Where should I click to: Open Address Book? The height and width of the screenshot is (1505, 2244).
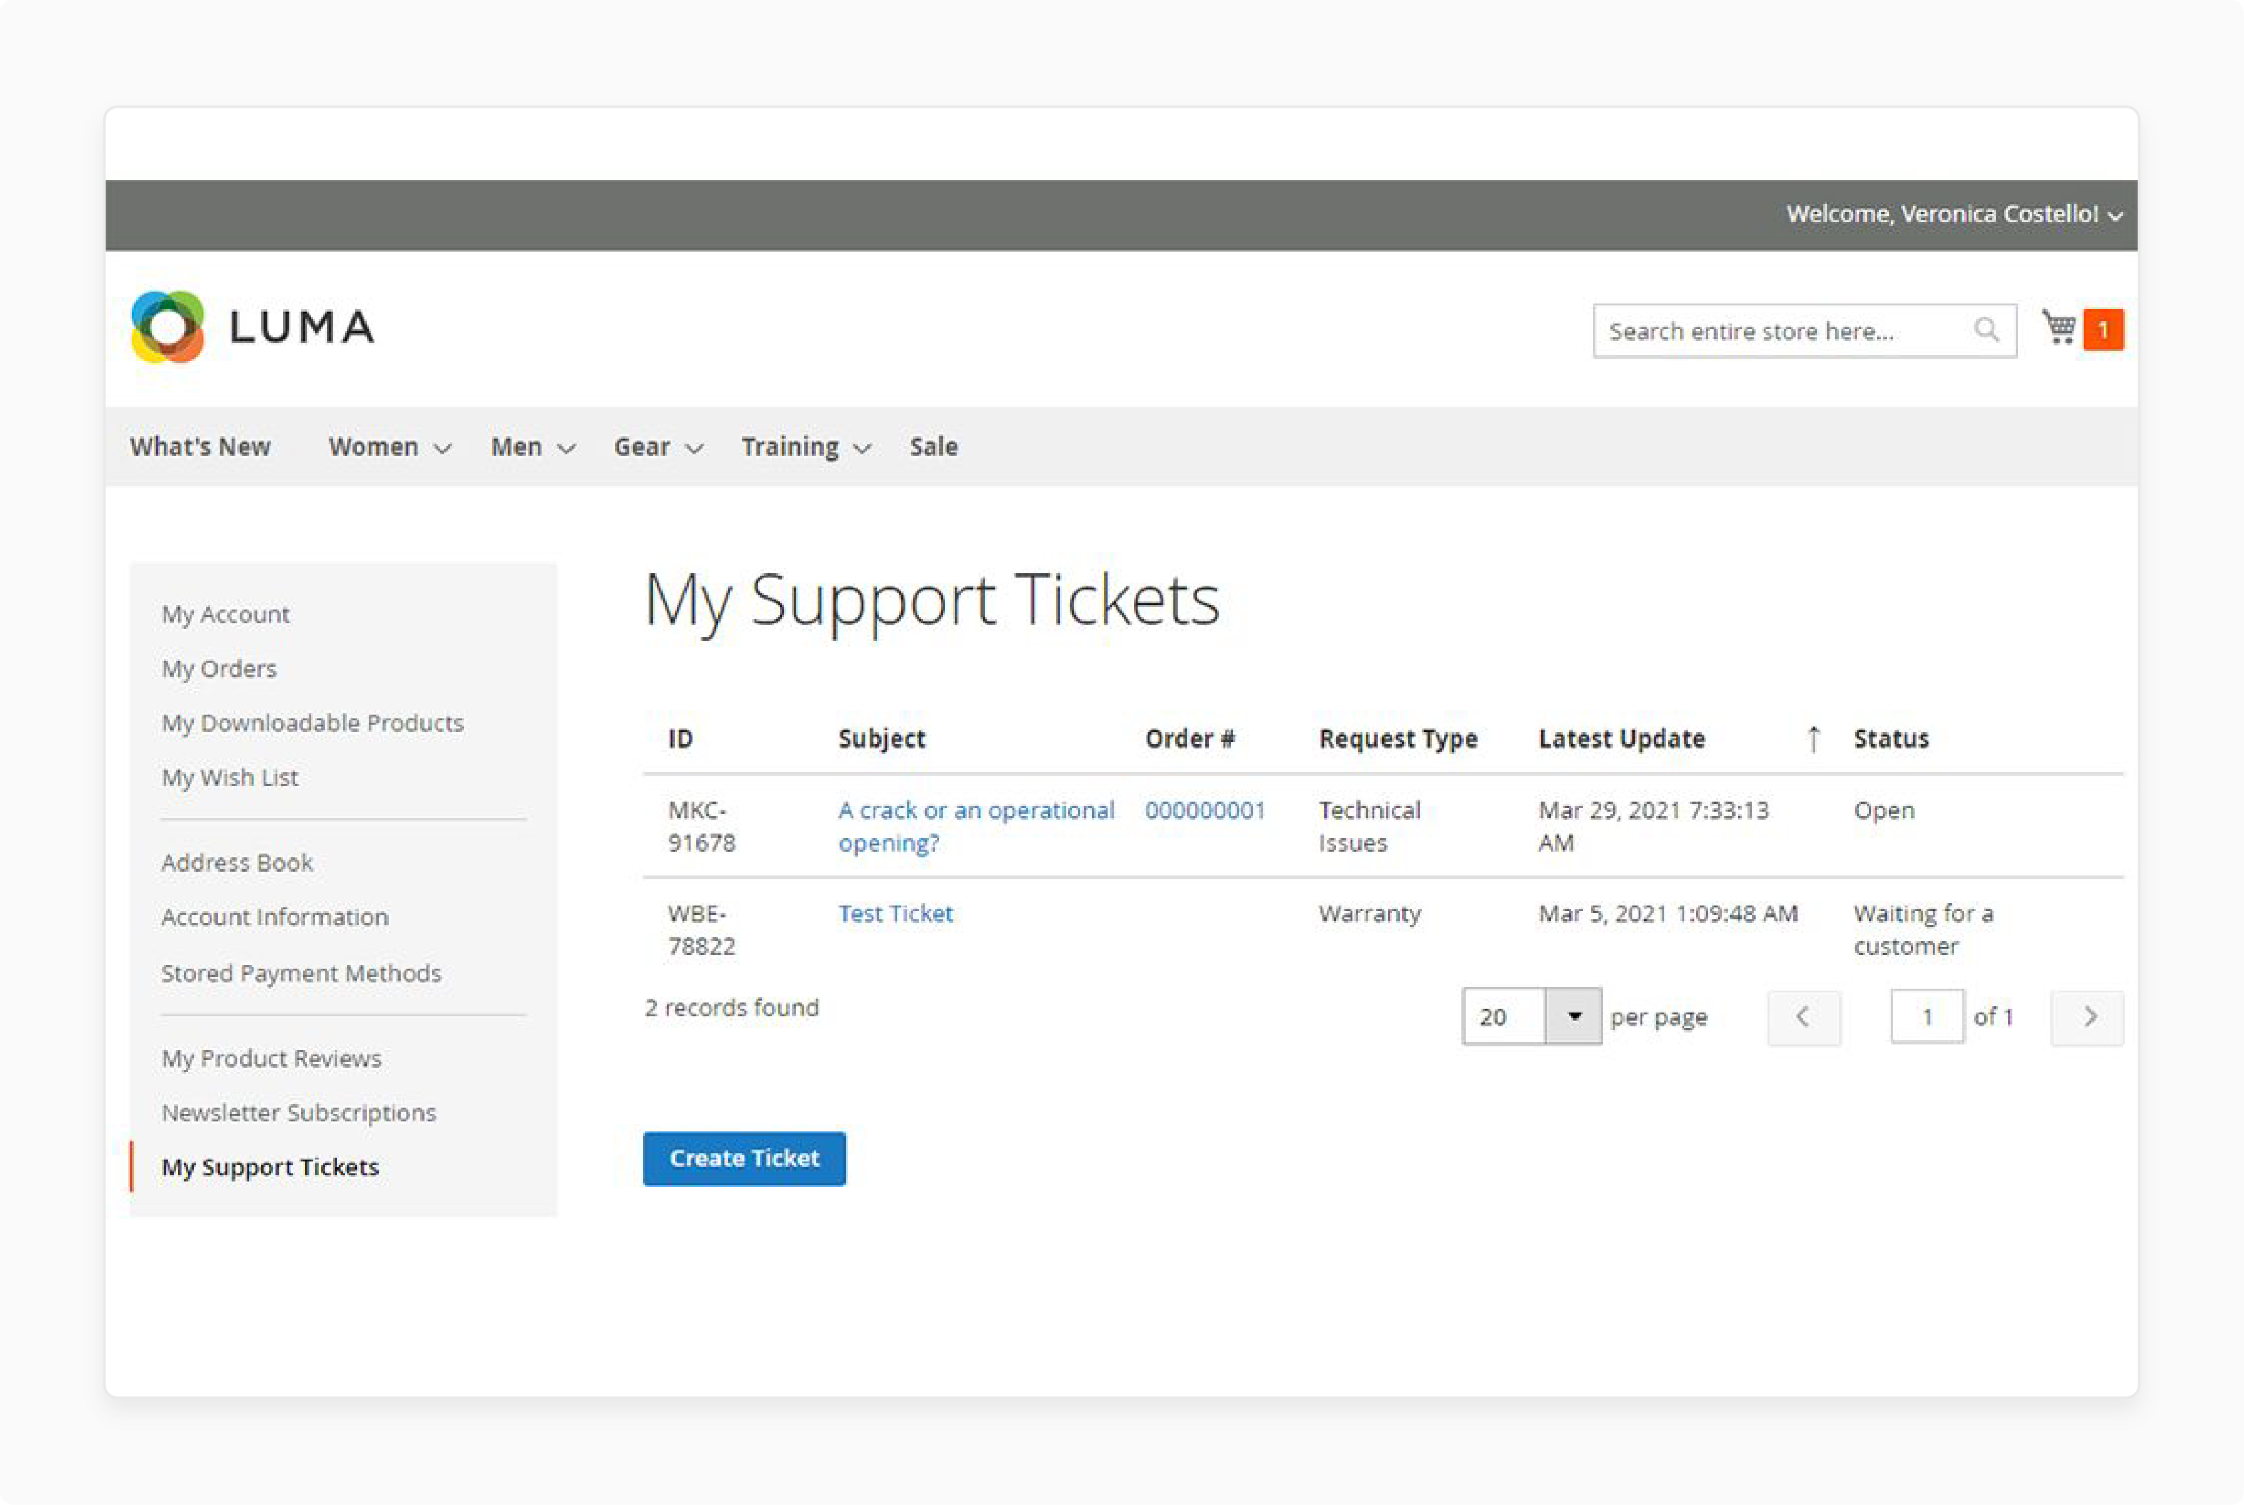coord(237,863)
